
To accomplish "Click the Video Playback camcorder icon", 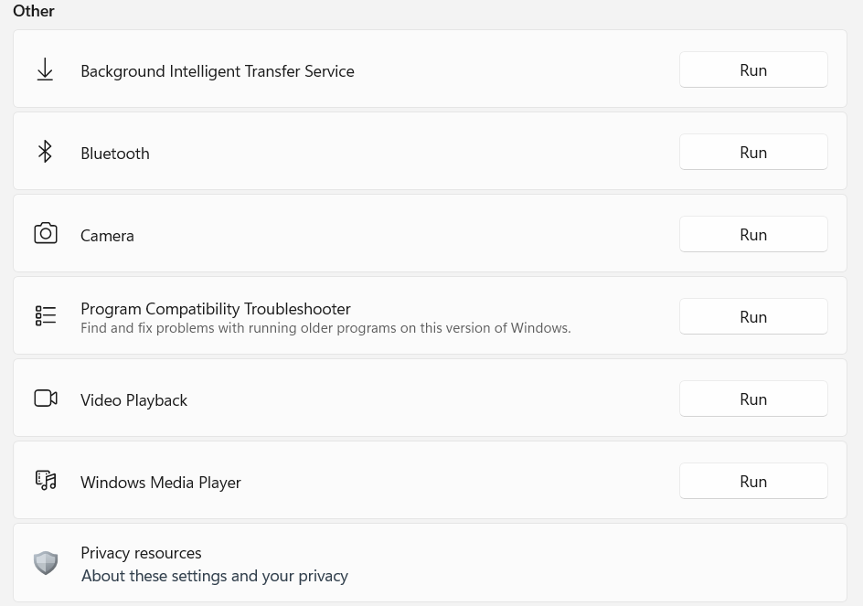I will (46, 399).
